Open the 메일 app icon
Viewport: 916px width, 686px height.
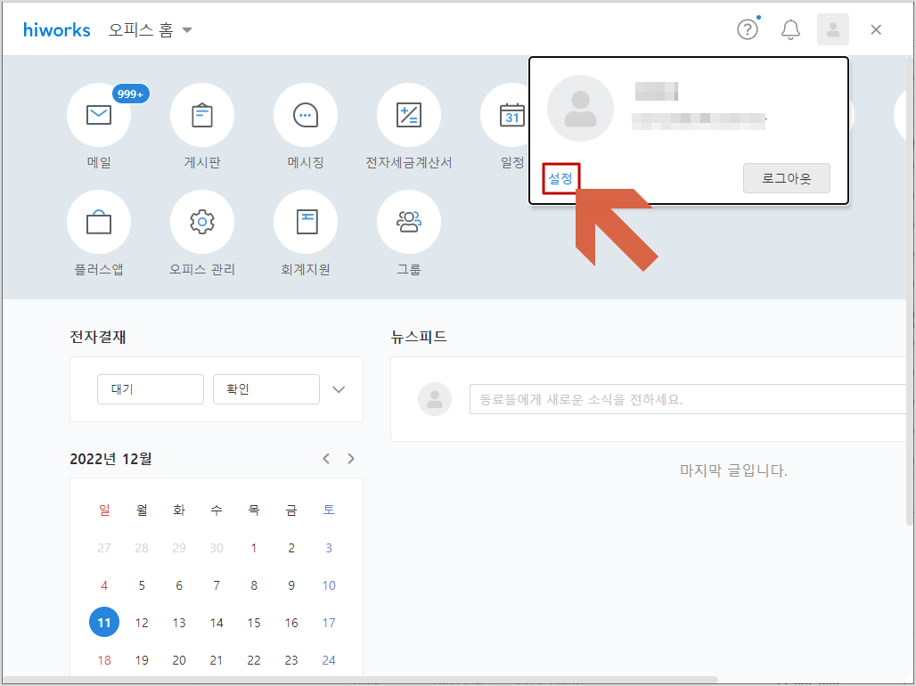(98, 114)
